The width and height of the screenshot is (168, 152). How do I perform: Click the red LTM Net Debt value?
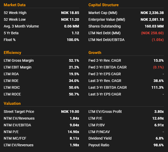[x=152, y=33]
